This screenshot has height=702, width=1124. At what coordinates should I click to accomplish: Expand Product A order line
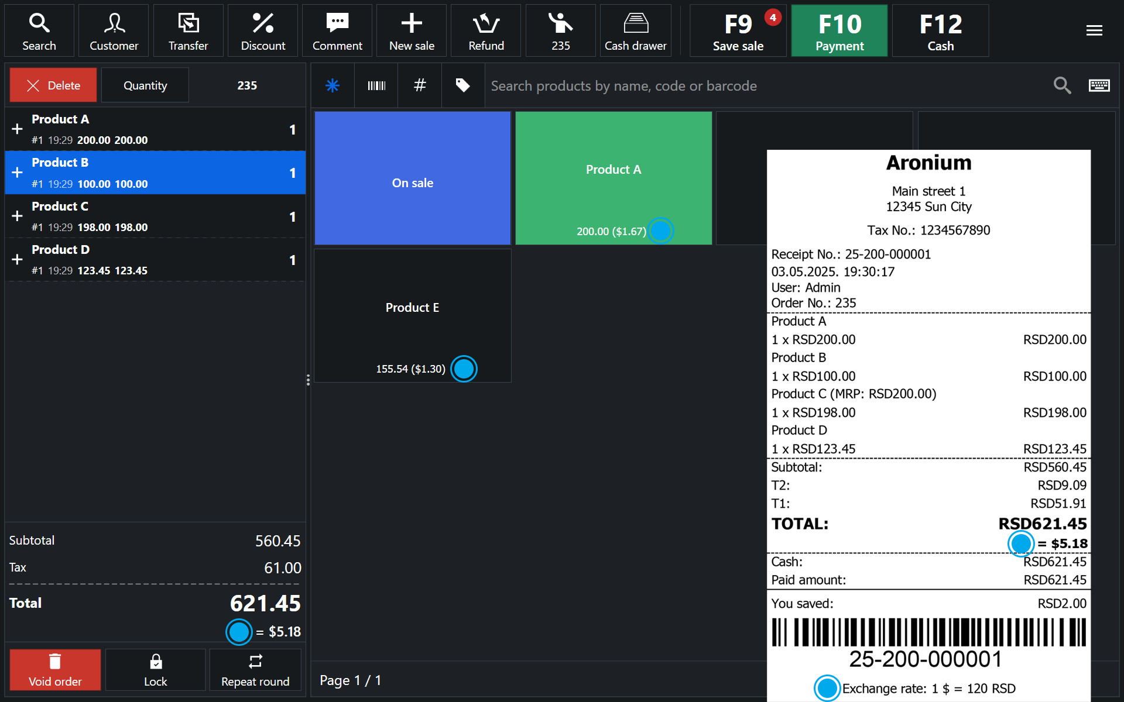coord(18,129)
